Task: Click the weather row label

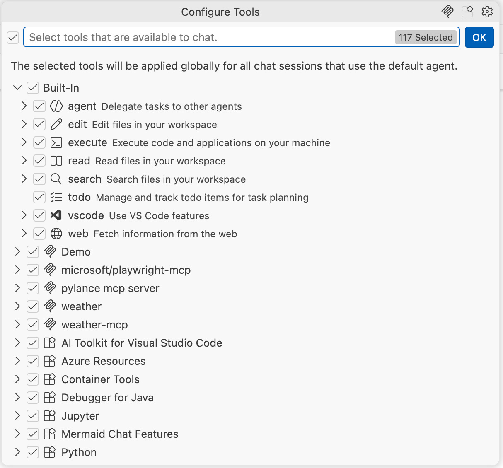Action: pos(81,306)
